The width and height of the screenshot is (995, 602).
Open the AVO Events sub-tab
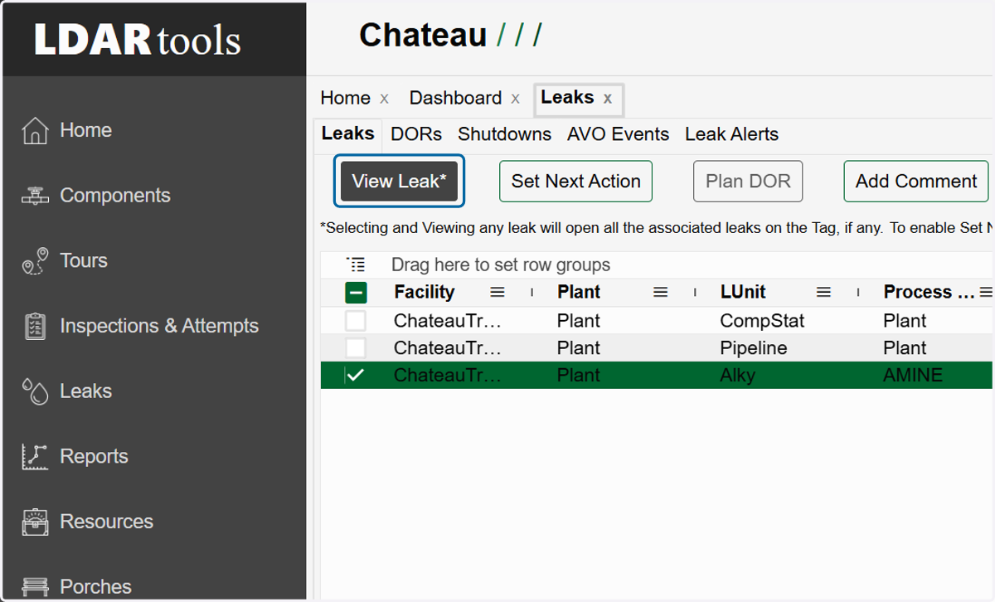618,134
